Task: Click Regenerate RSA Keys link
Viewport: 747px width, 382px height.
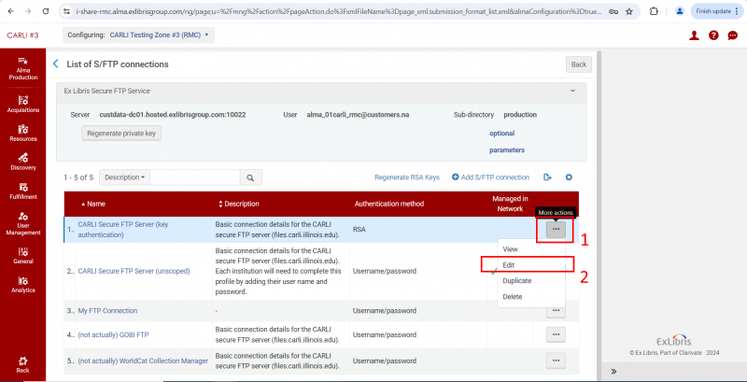Action: pos(407,177)
